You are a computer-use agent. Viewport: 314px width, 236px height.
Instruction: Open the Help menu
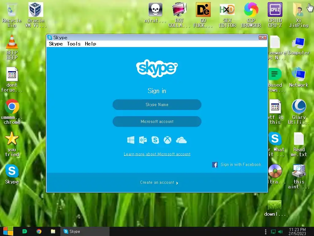(90, 44)
